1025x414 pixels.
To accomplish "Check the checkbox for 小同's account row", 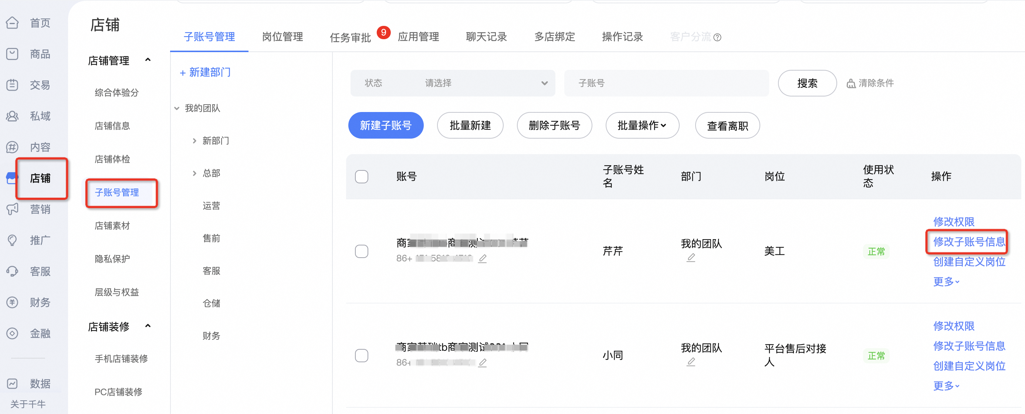I will coord(361,356).
